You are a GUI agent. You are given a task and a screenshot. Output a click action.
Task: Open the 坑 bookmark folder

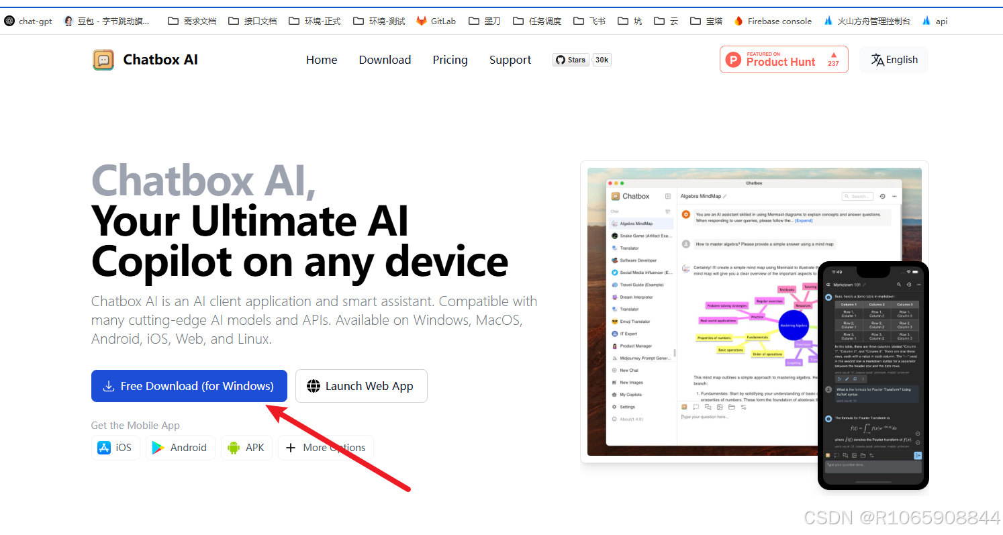(x=630, y=21)
